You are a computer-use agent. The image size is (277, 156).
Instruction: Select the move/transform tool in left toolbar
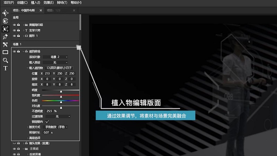point(5,13)
